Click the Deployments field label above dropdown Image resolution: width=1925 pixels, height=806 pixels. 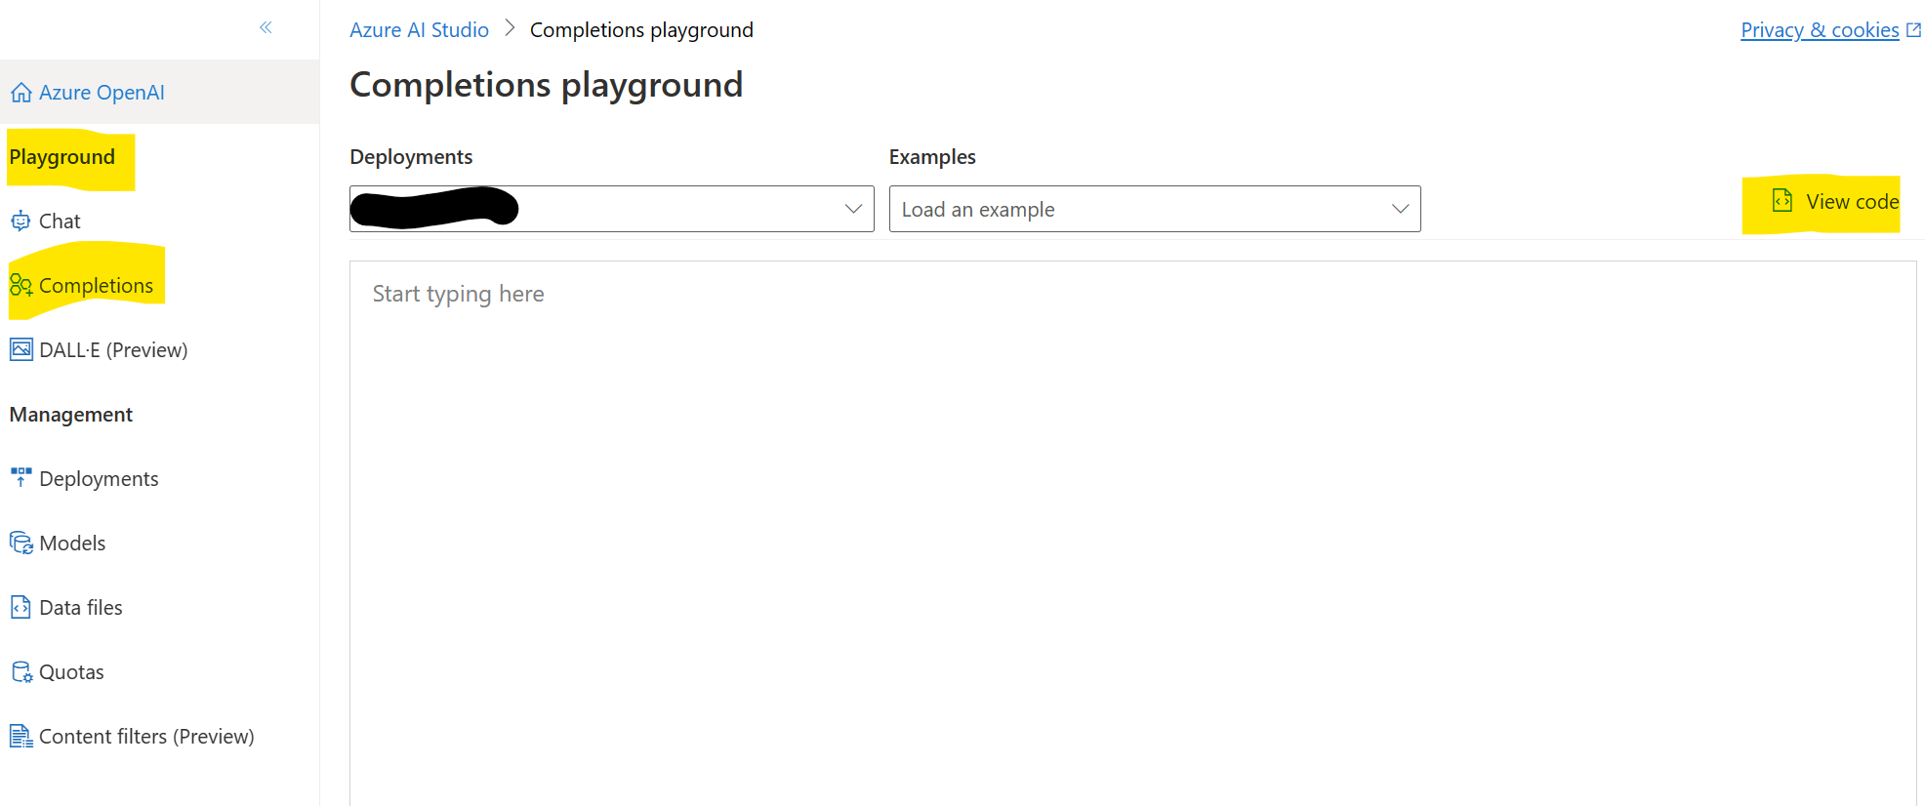(411, 157)
